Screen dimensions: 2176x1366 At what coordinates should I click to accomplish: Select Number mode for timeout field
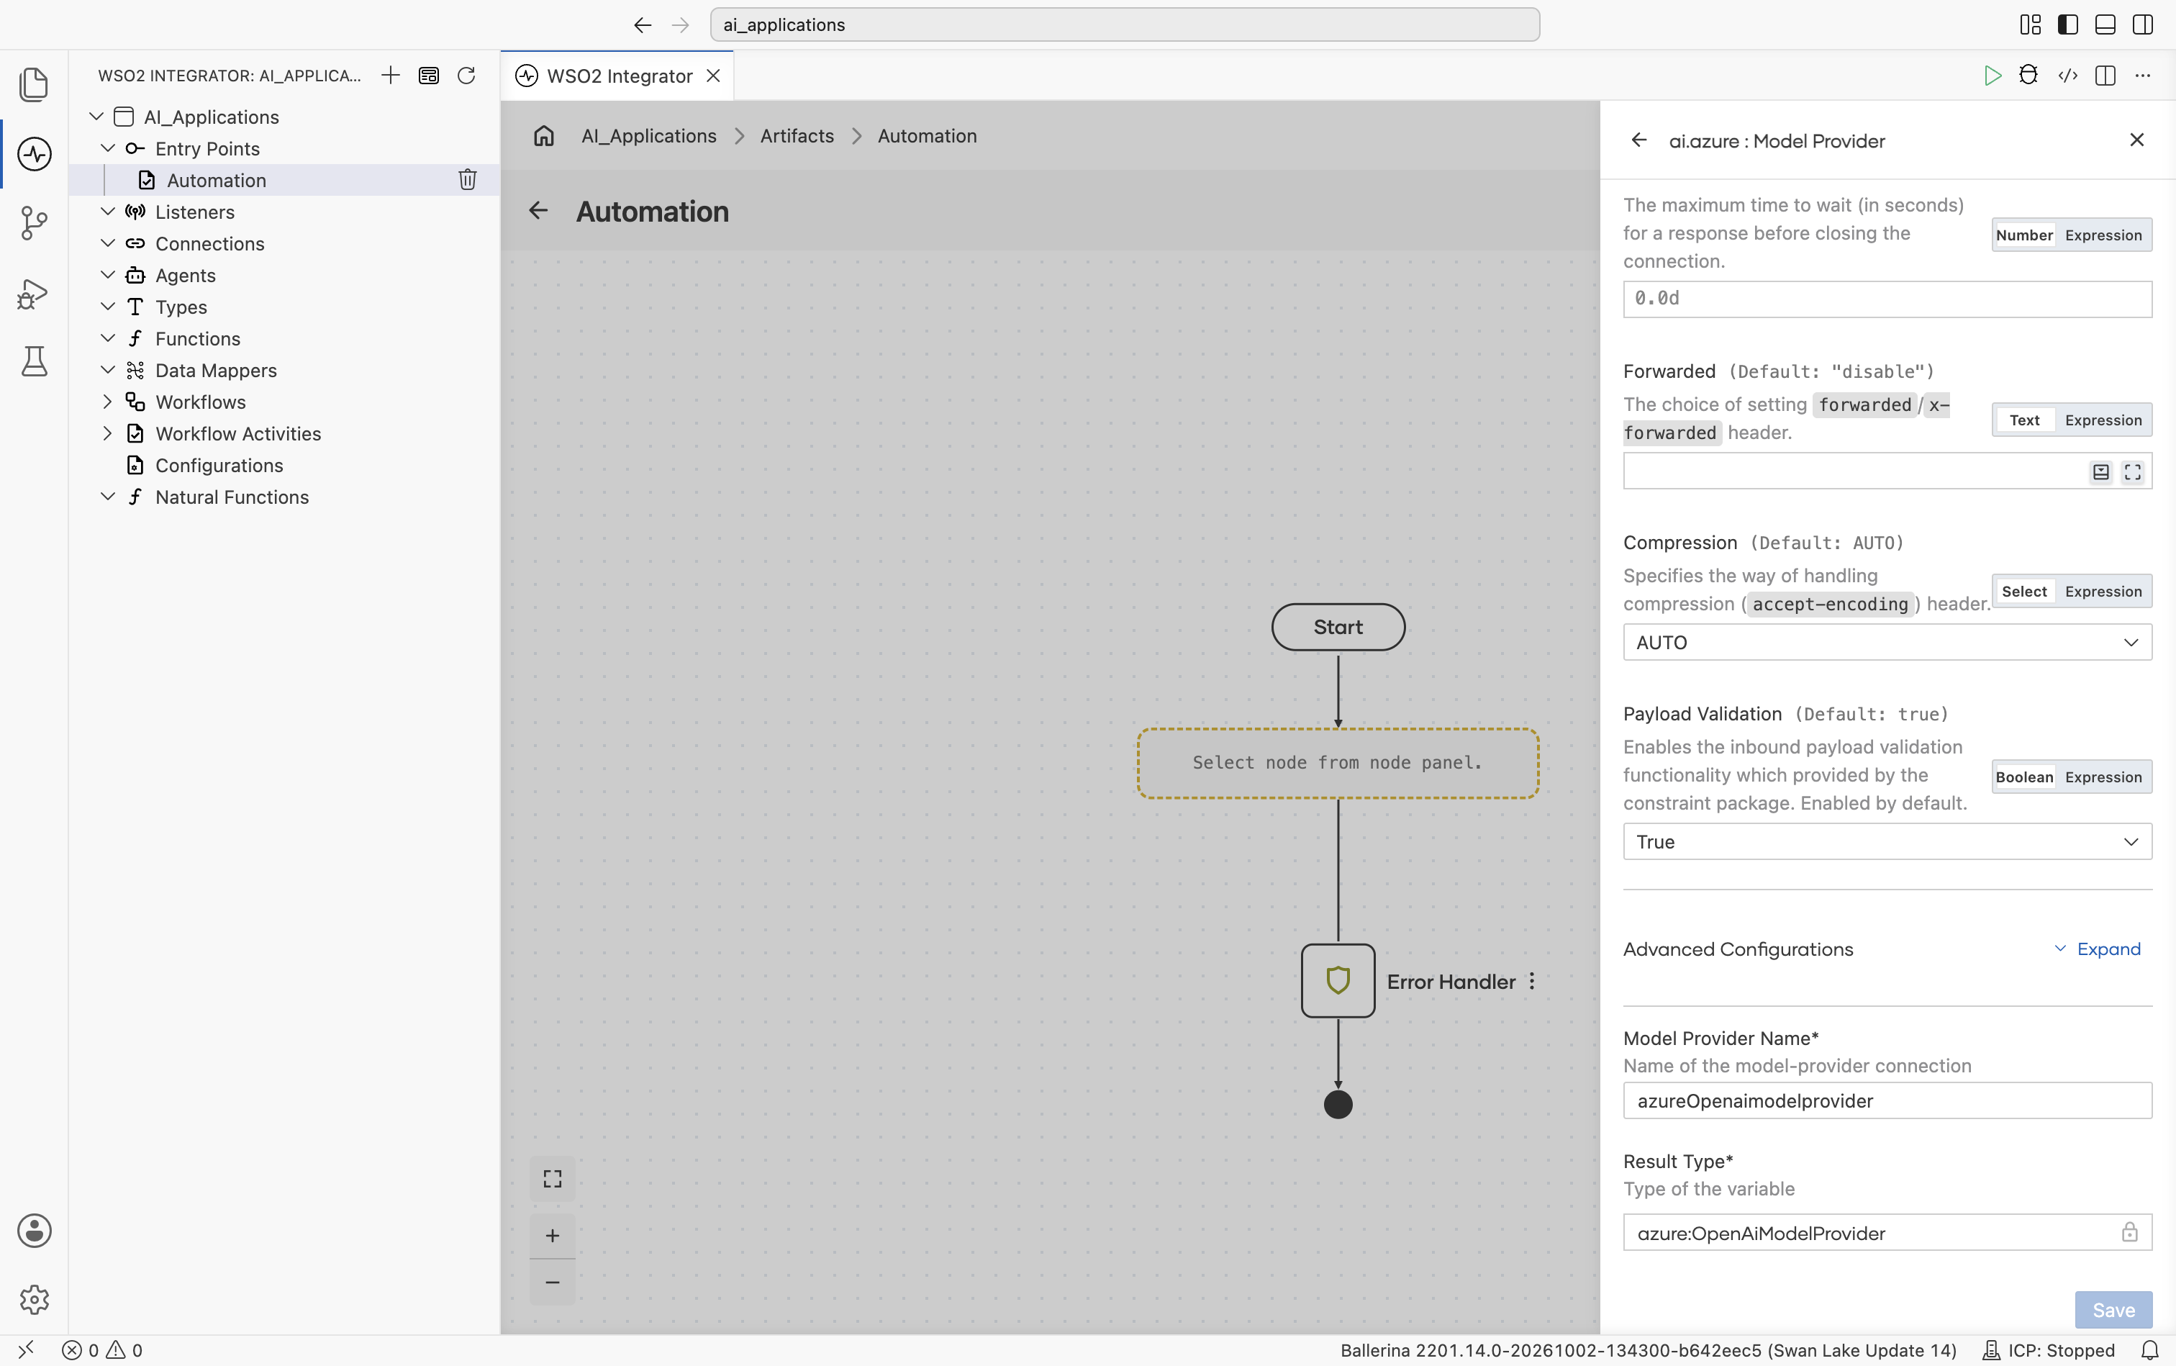click(2024, 235)
